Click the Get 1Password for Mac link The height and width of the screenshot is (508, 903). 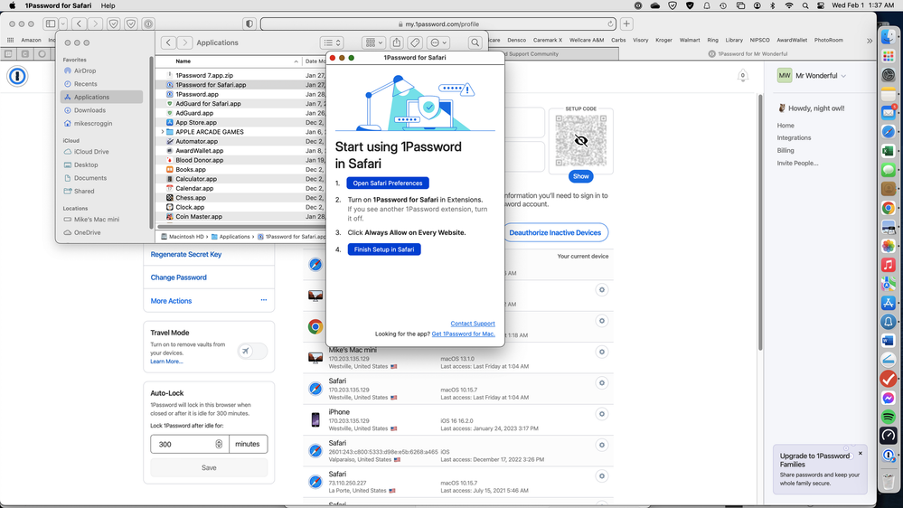point(463,334)
